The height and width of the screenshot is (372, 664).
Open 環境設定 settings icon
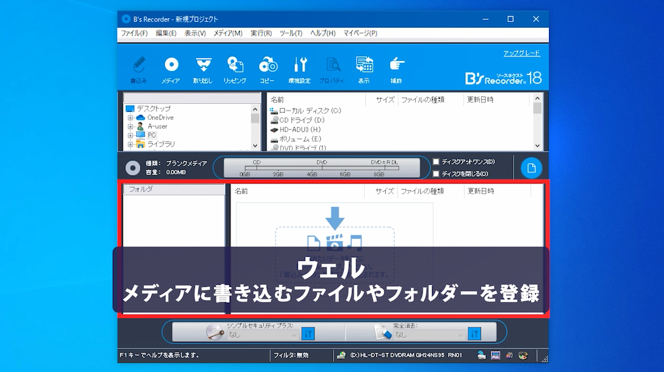pyautogui.click(x=300, y=69)
